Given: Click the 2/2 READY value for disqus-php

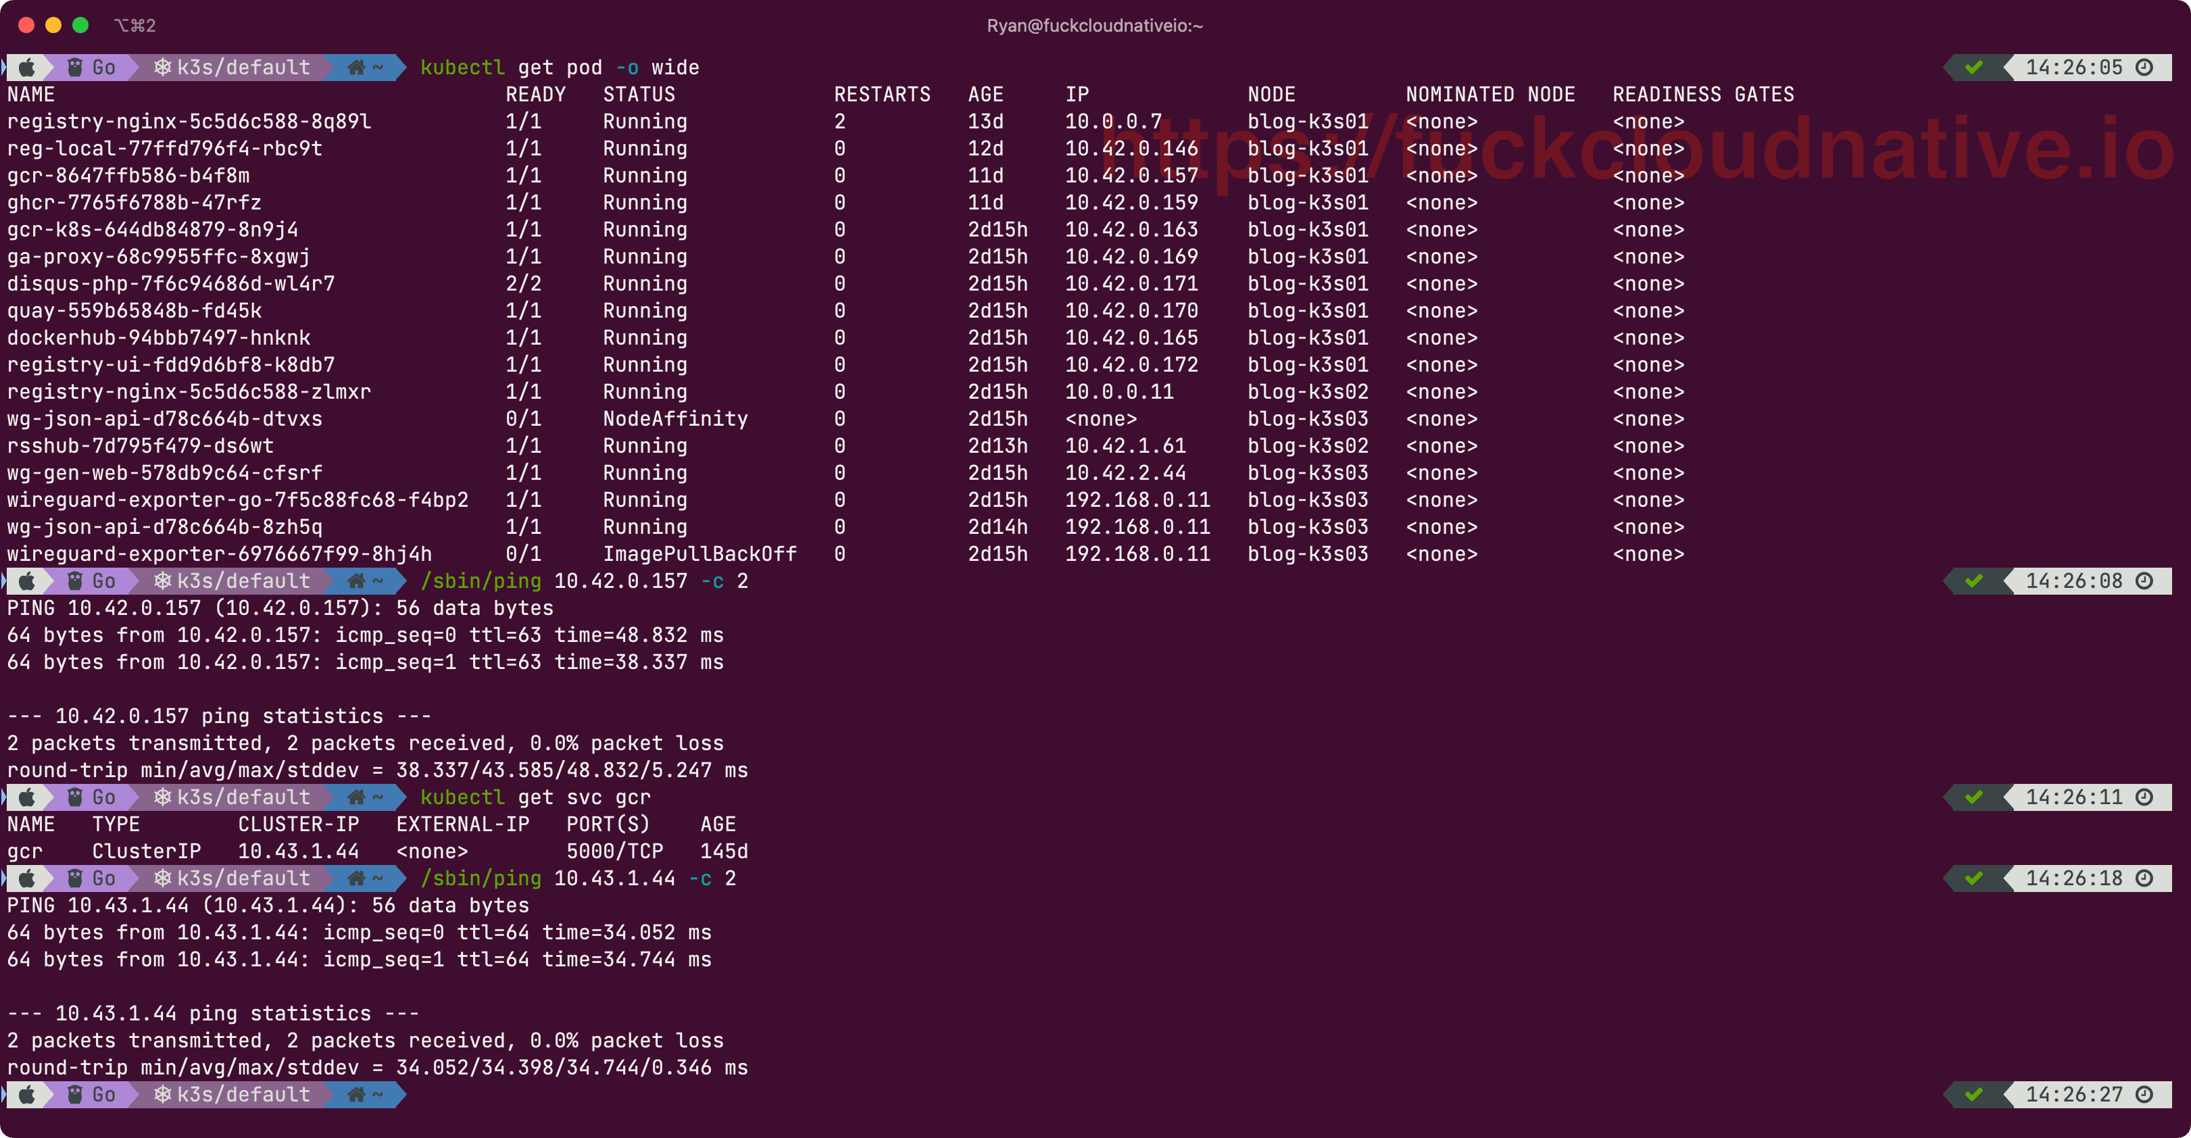Looking at the screenshot, I should [524, 284].
